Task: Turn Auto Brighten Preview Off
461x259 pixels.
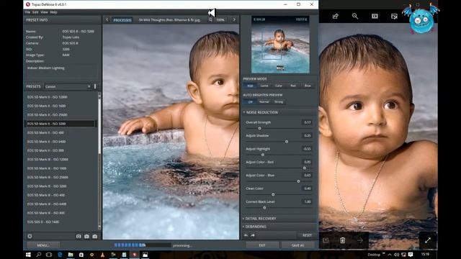Action: [250, 101]
